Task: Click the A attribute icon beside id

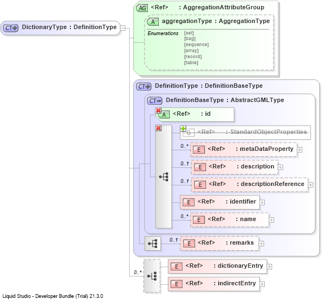Action: (x=164, y=115)
